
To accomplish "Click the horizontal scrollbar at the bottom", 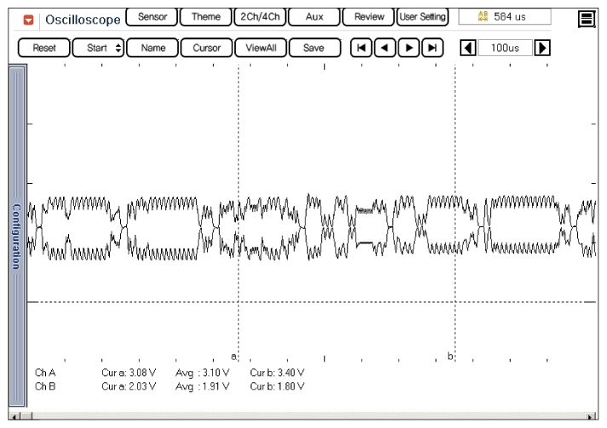I will pyautogui.click(x=303, y=417).
